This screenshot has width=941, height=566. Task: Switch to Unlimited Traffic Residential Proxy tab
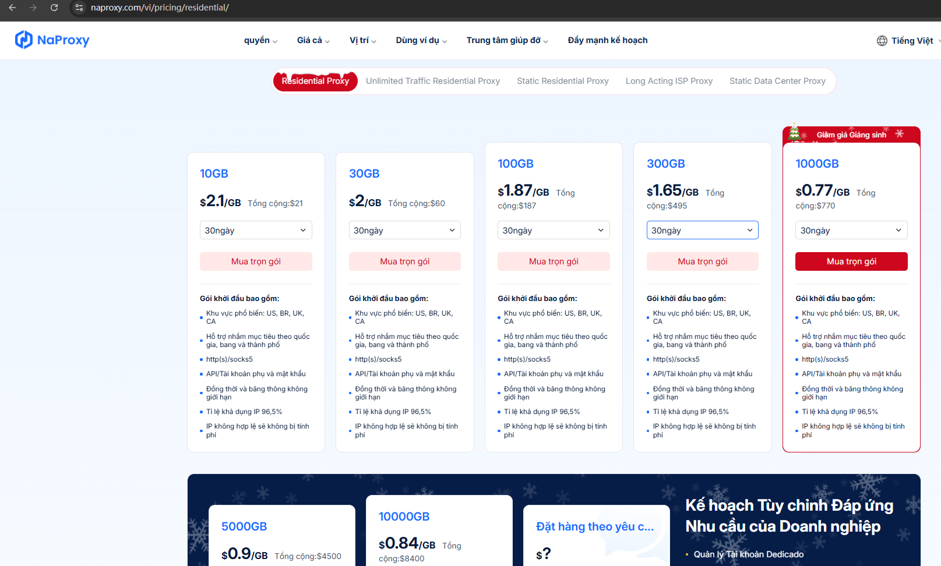433,81
